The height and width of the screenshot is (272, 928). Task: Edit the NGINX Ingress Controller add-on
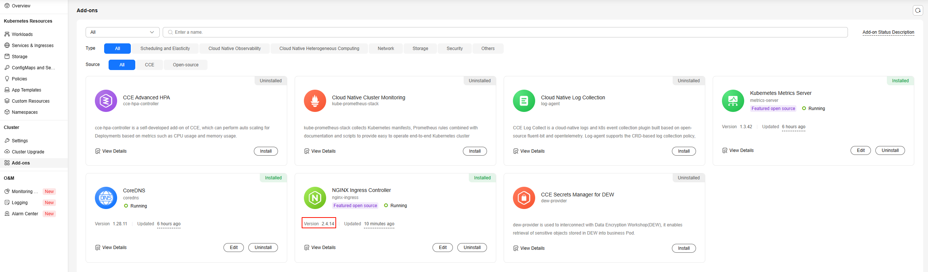tap(443, 248)
